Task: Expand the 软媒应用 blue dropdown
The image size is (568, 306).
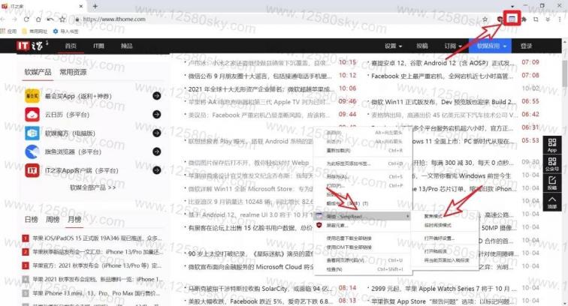Action: 490,46
